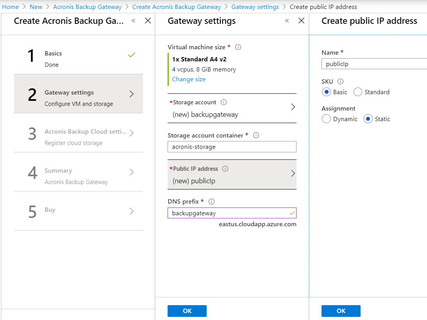
Task: Select step 5 Buy
Action: [79, 211]
